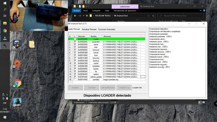
Task: Uncheck the uboot partition checkbox
Action: [x=75, y=44]
